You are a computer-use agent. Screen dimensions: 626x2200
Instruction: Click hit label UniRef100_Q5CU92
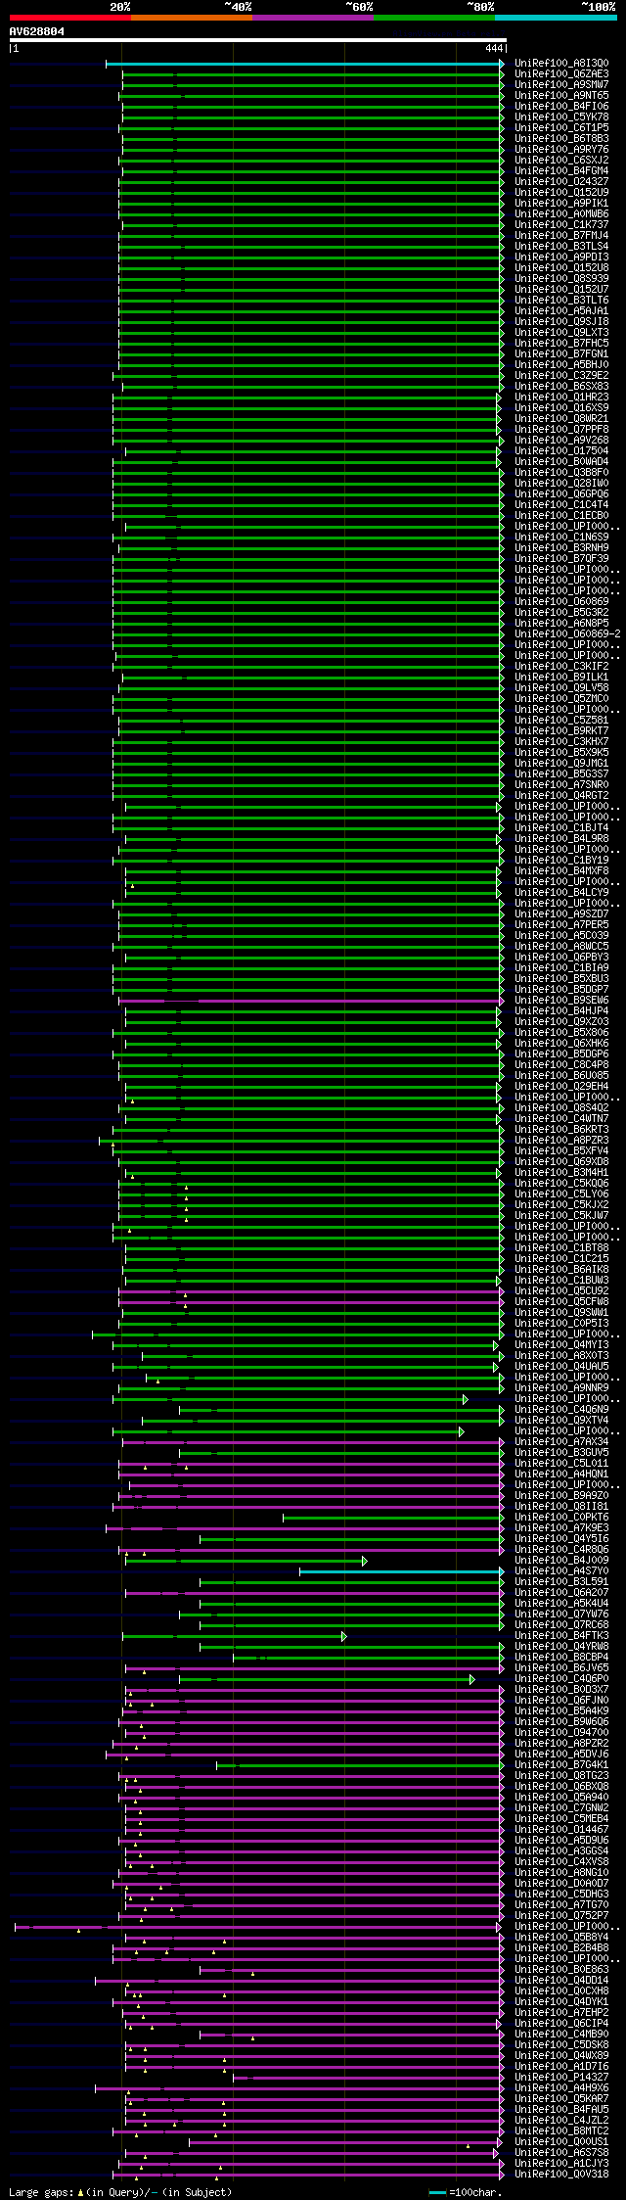coord(561,1291)
